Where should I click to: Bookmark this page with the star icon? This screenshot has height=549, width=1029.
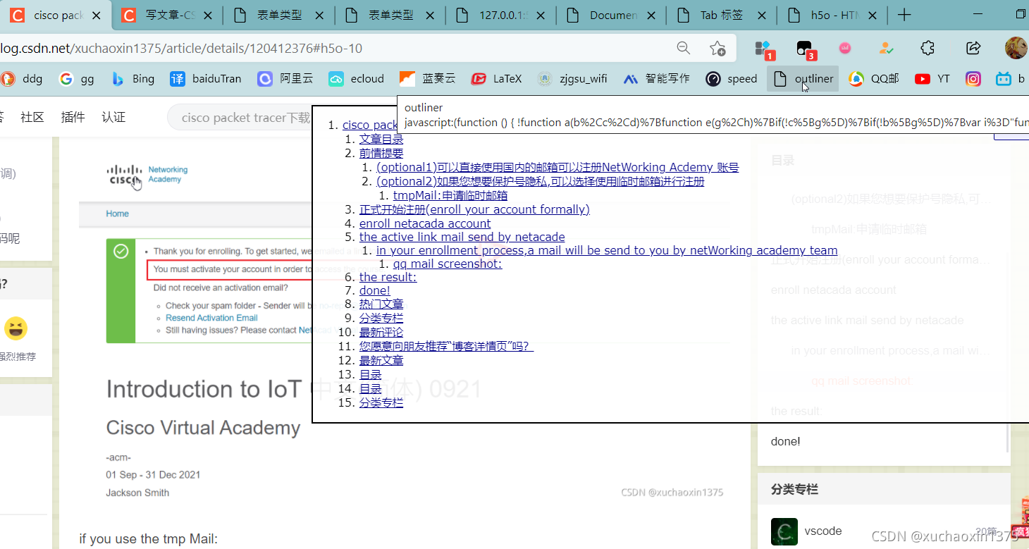click(717, 48)
